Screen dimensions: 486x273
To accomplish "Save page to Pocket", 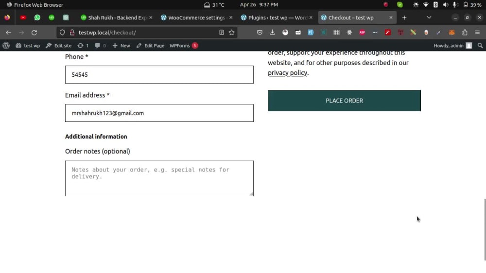I will [x=260, y=33].
